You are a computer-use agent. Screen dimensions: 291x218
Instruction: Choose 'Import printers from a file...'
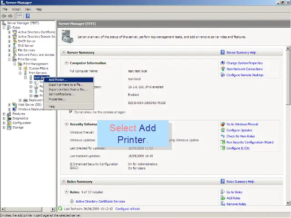69,89
